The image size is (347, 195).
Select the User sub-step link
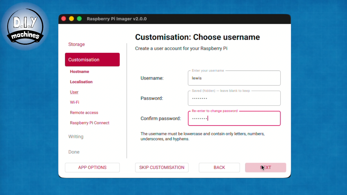click(x=74, y=92)
